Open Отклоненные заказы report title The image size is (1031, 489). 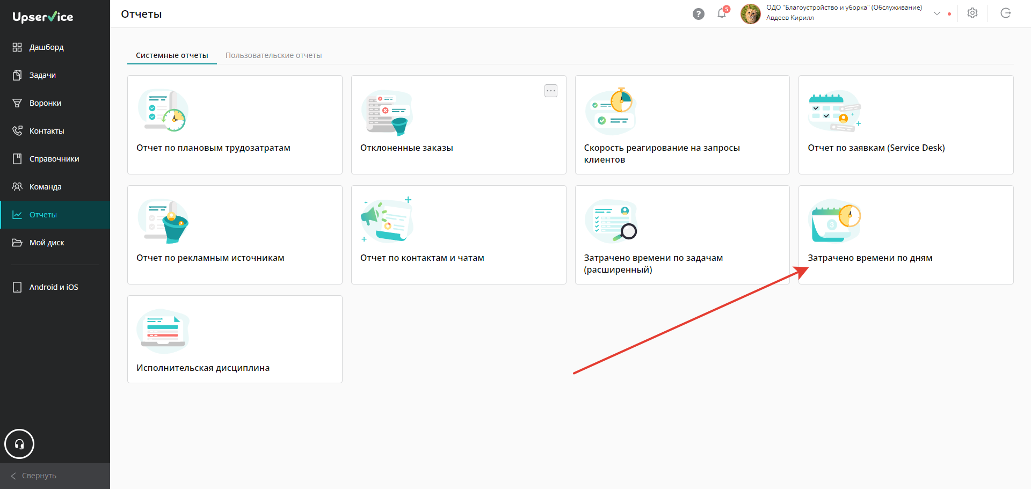click(406, 148)
